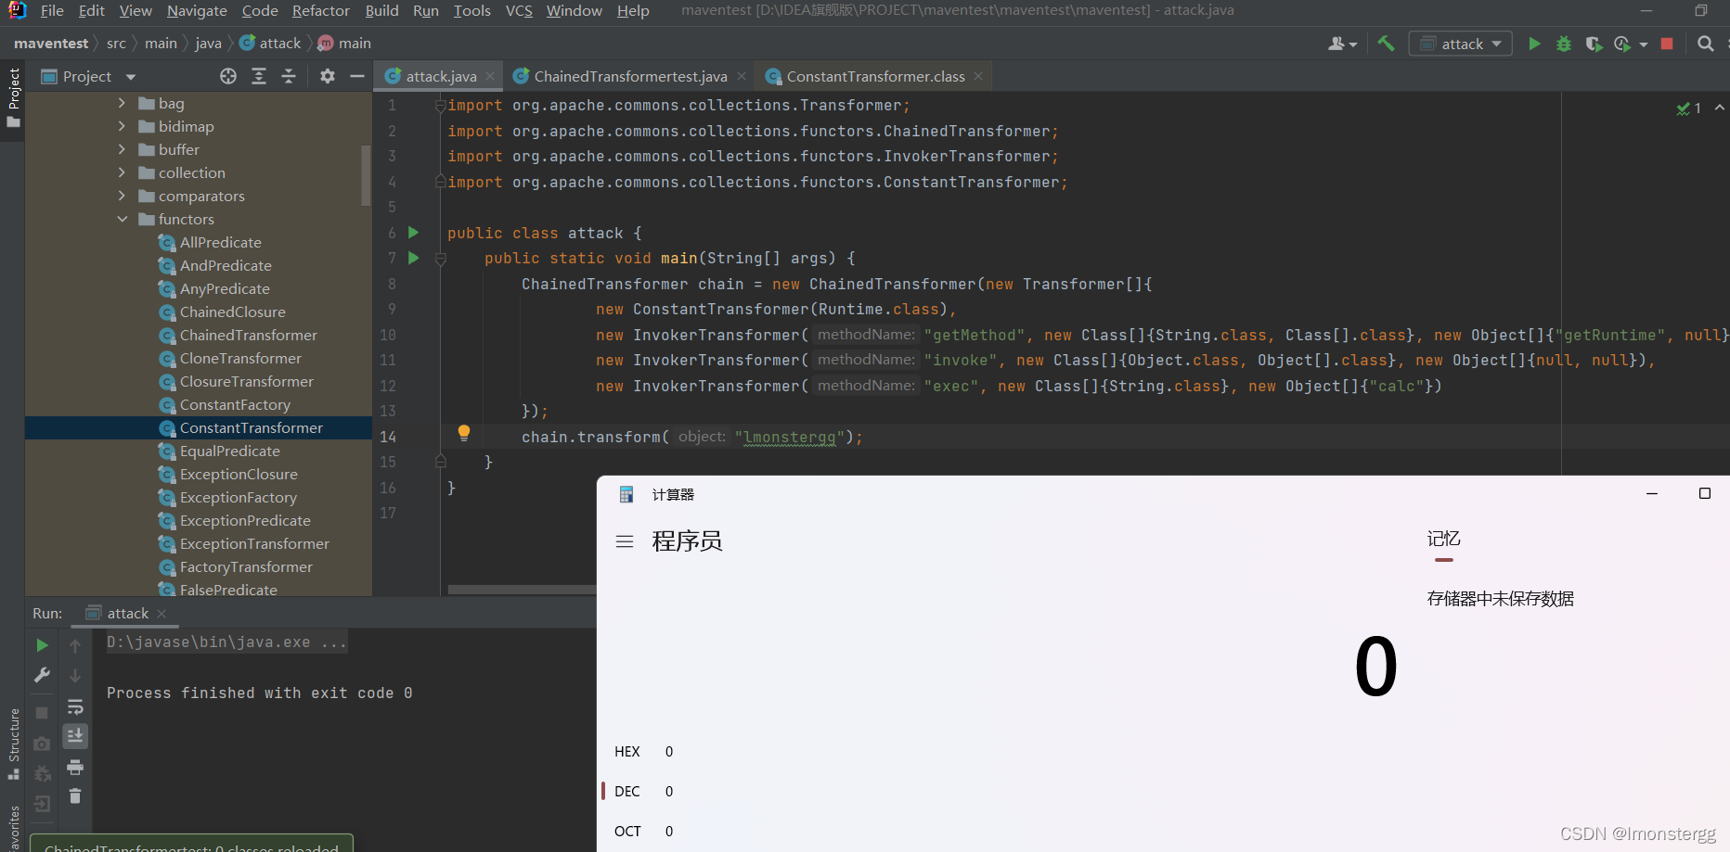The image size is (1730, 852).
Task: Expand all in Project panel
Action: 259,76
